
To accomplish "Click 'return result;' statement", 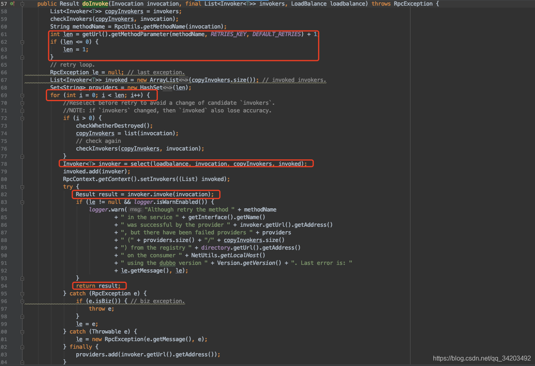I will 98,286.
